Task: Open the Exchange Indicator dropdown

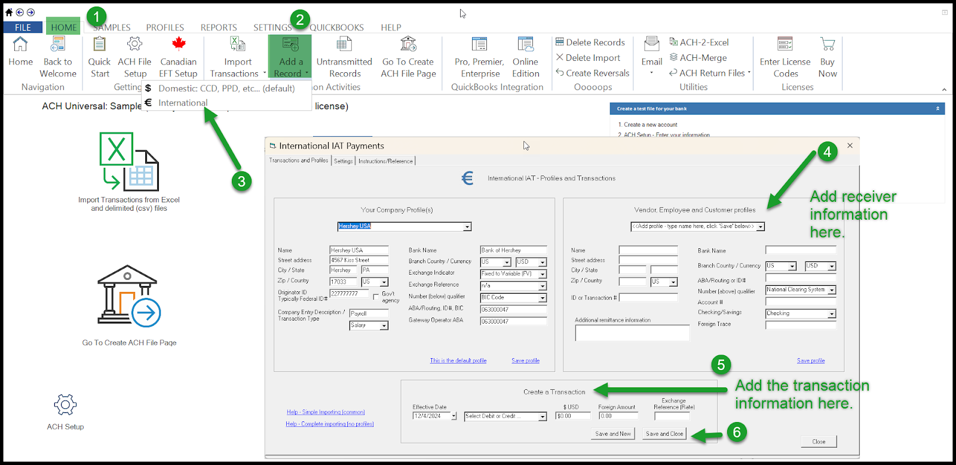Action: tap(543, 274)
